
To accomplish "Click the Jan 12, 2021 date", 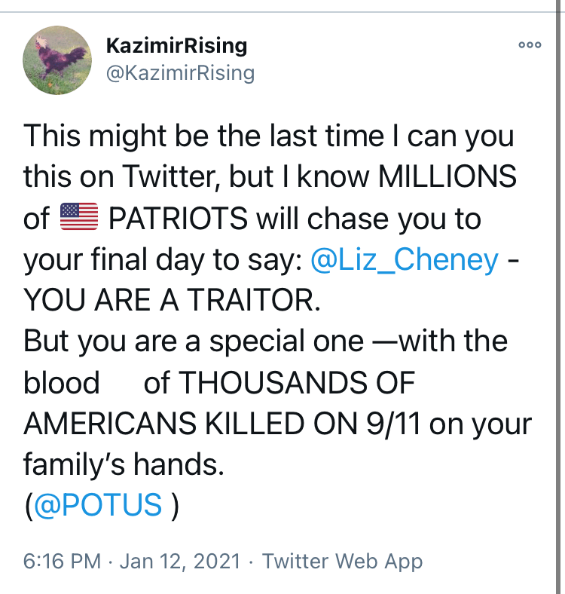I will coord(180,561).
